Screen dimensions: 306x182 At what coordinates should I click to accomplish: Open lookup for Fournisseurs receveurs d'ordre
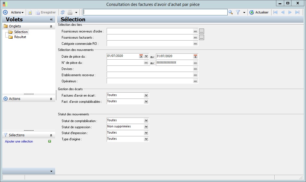click(195, 31)
